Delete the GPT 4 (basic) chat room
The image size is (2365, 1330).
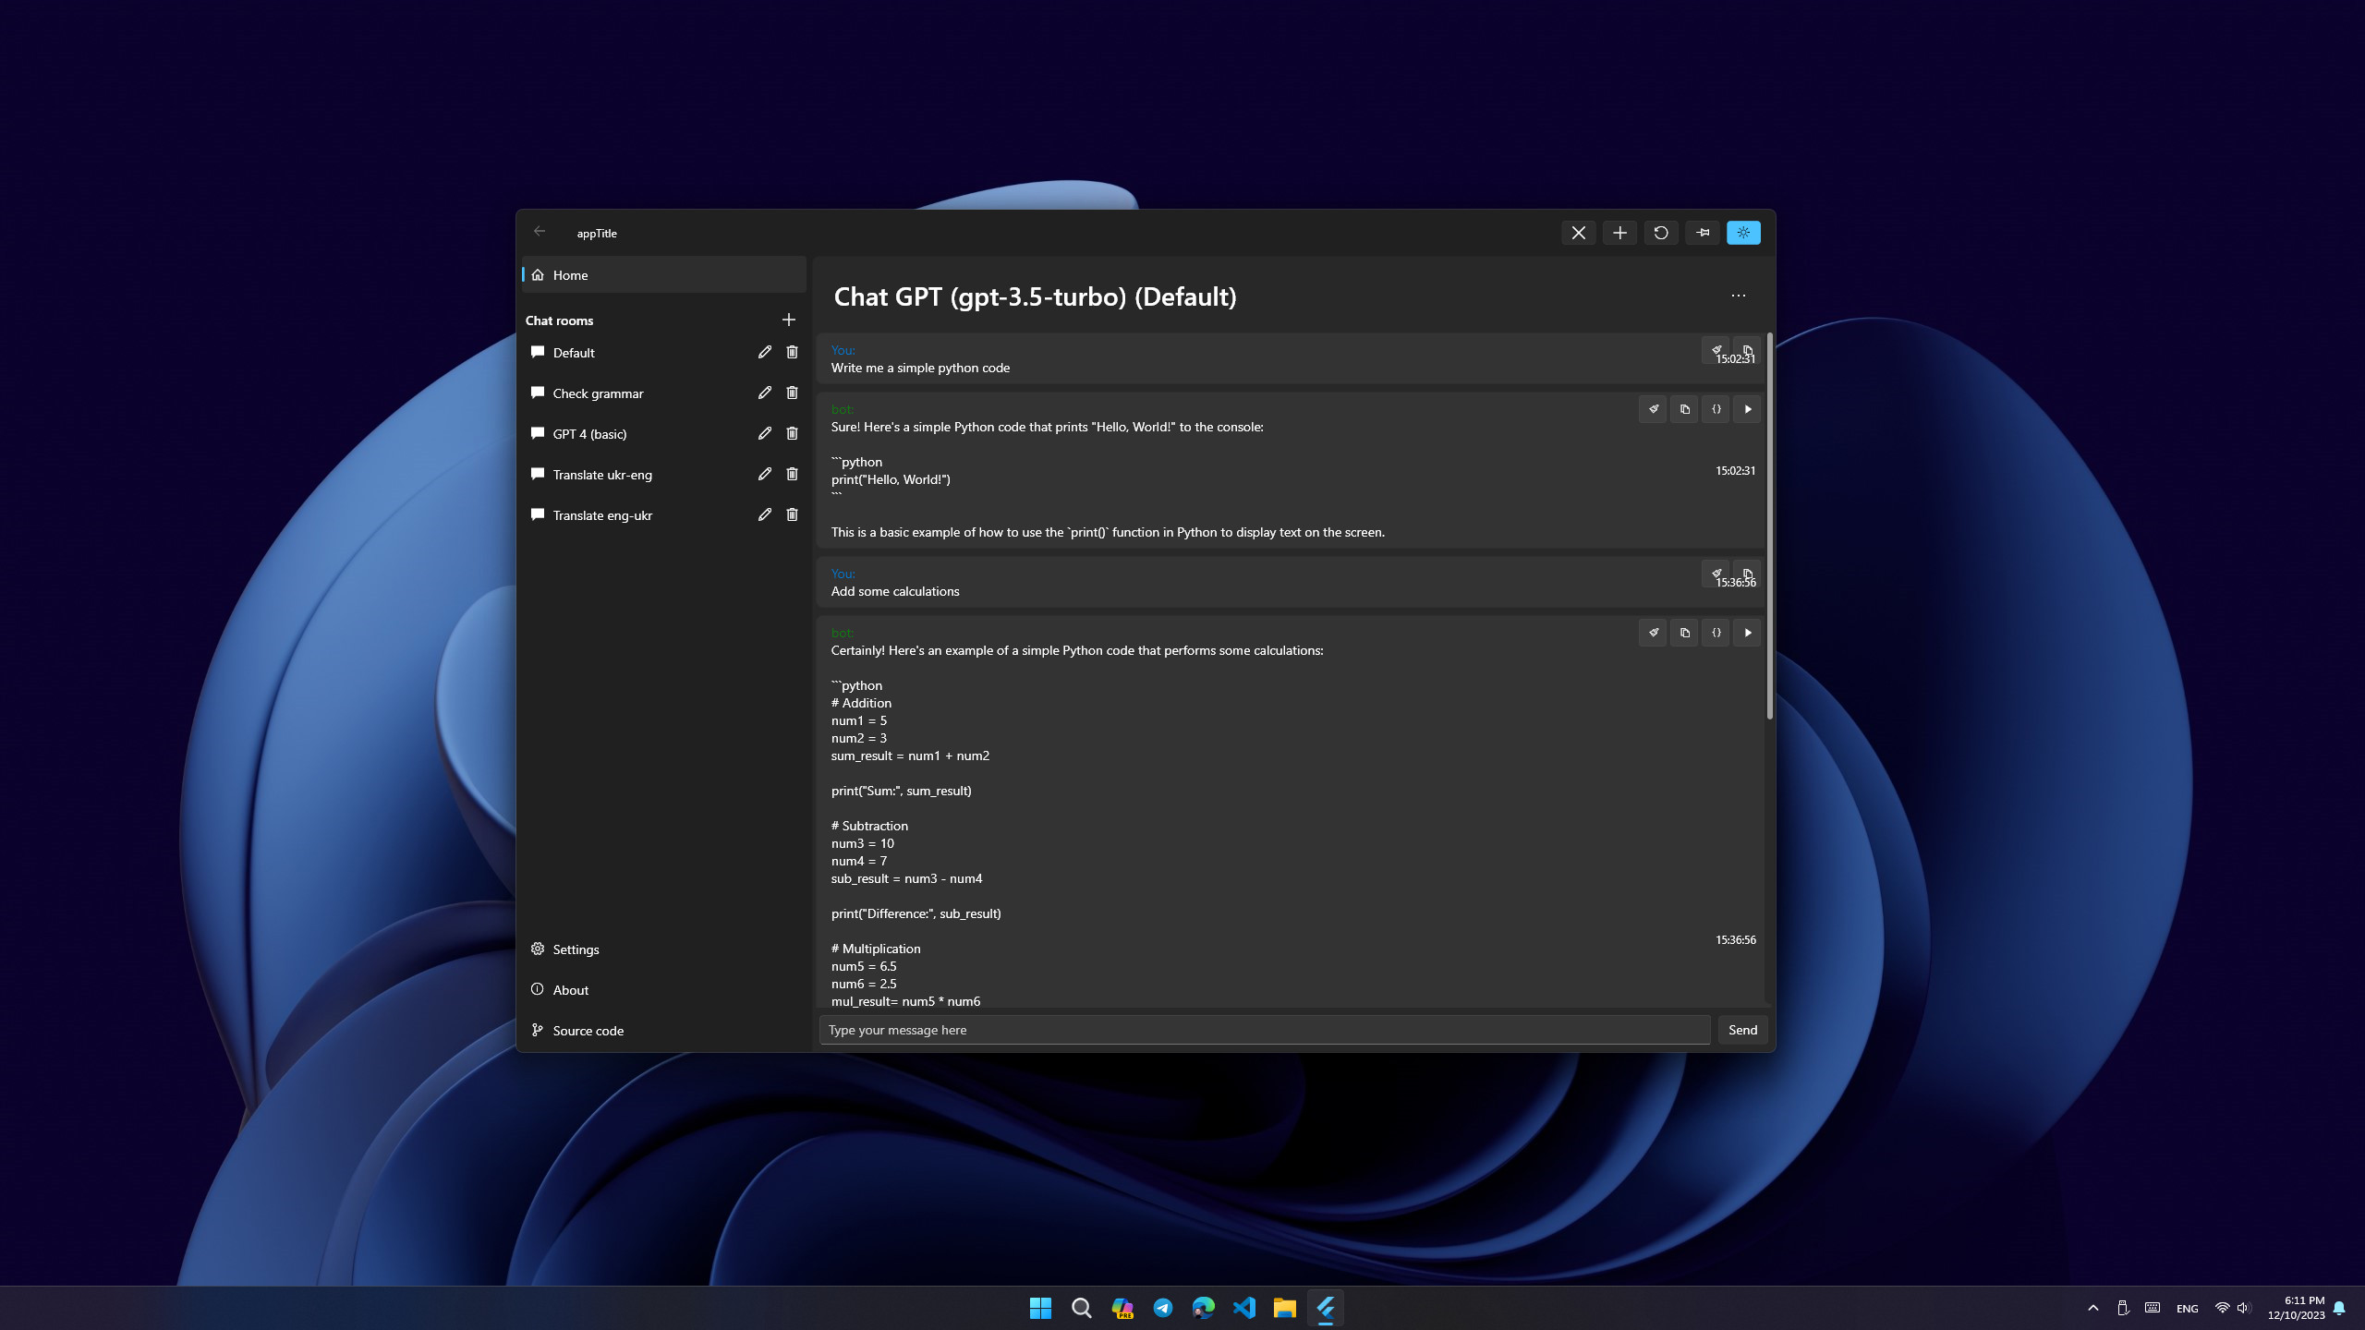792,433
